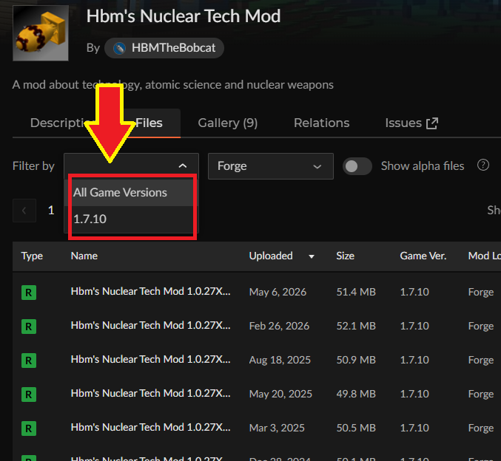
Task: Click the 52.1 MB size value
Action: [x=356, y=326]
